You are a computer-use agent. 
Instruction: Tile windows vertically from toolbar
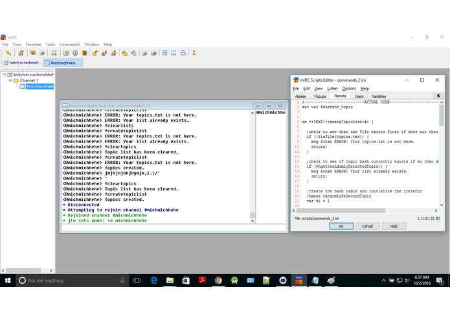coord(174,53)
